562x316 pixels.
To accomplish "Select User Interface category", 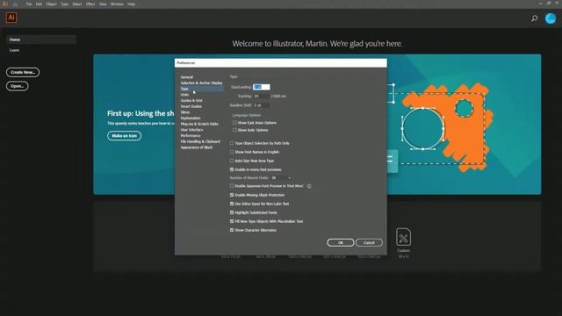I will (x=191, y=130).
